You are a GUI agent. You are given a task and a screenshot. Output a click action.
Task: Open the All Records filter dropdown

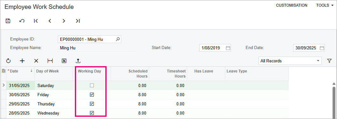[x=290, y=61]
